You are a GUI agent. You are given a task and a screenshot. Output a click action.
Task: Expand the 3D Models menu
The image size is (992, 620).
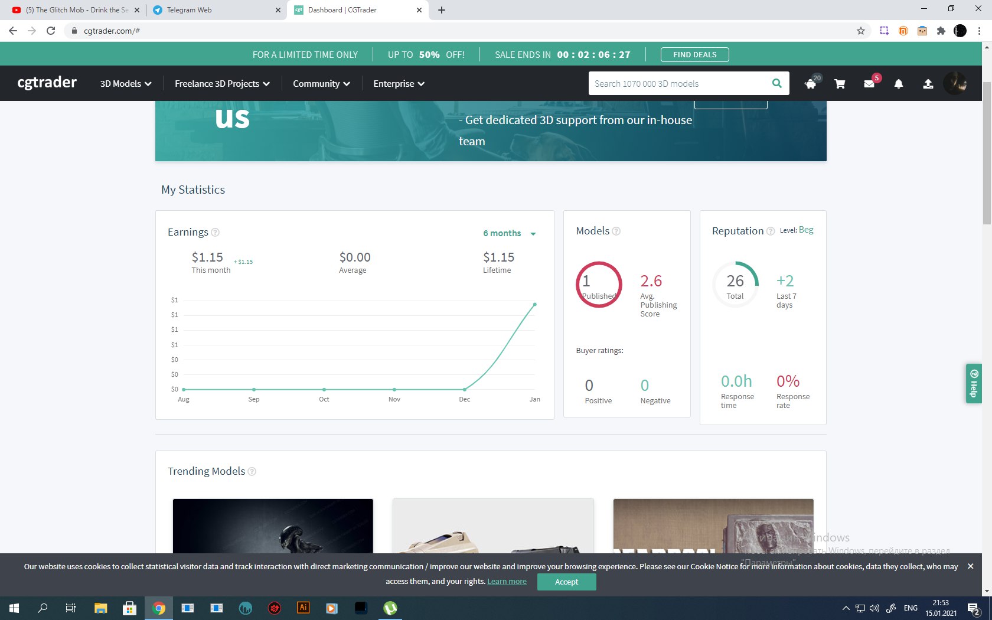click(126, 84)
